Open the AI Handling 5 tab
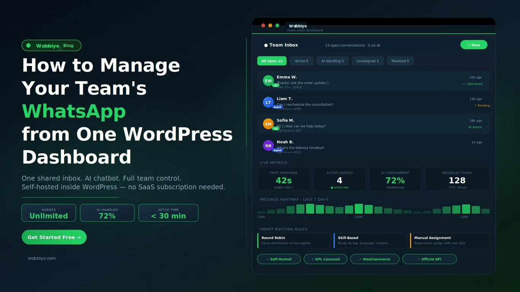Viewport: 520px width, 292px height. (332, 61)
